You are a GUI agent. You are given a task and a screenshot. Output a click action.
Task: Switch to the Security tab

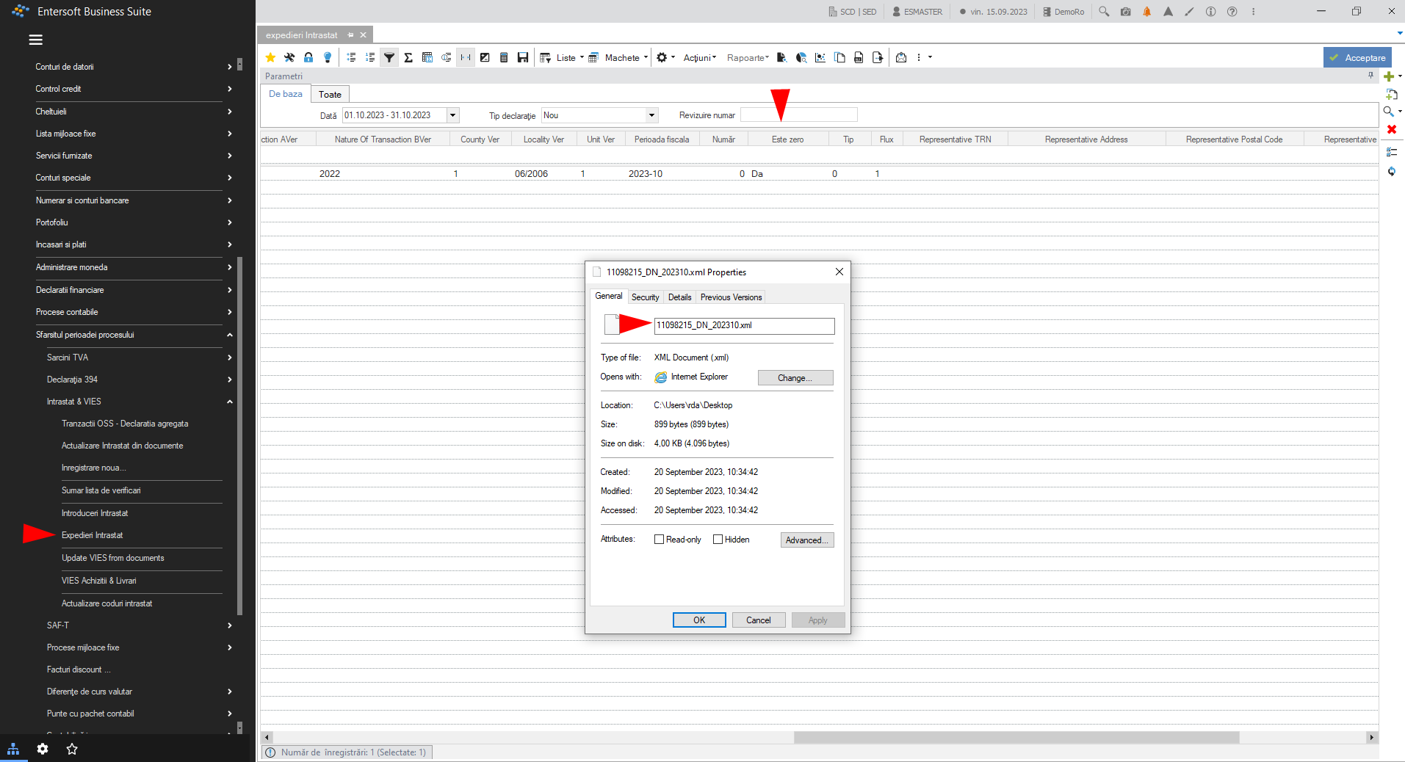point(645,297)
